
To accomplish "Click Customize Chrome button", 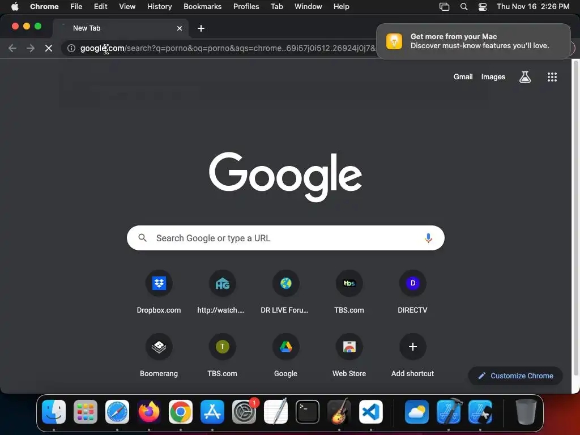I will pos(515,376).
